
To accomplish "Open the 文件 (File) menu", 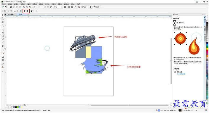I will (4, 4).
